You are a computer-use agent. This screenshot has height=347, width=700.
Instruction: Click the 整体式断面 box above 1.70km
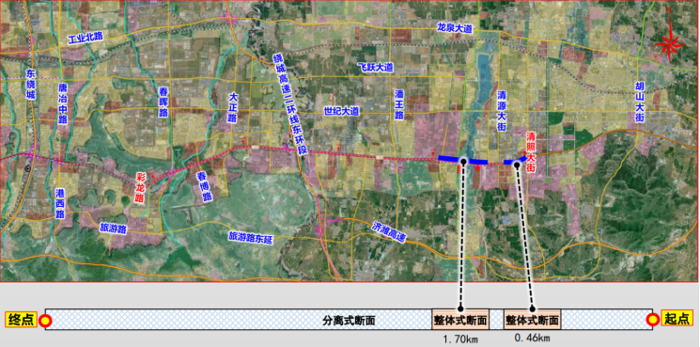coord(460,320)
